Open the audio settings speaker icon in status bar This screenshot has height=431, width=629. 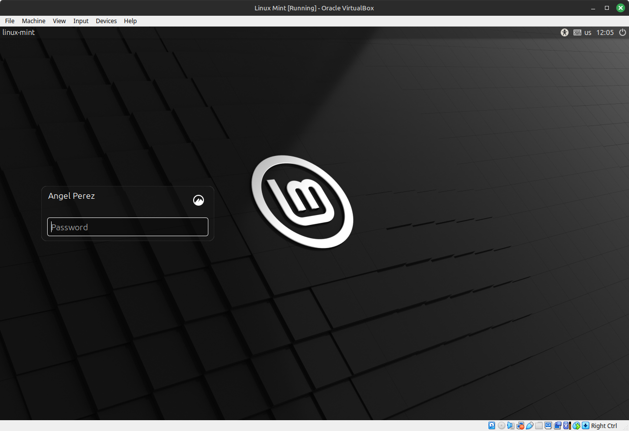[x=511, y=426]
